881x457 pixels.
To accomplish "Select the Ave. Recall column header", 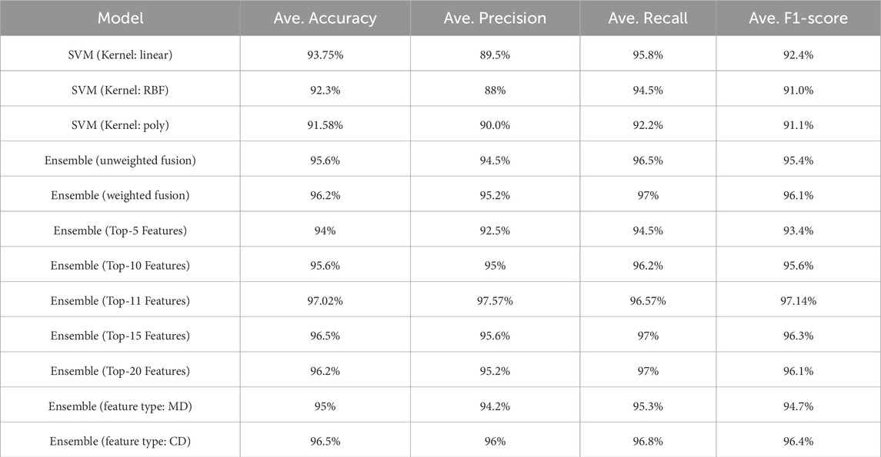I will 646,18.
